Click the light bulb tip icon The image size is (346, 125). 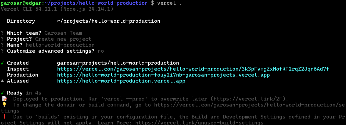(x=4, y=105)
